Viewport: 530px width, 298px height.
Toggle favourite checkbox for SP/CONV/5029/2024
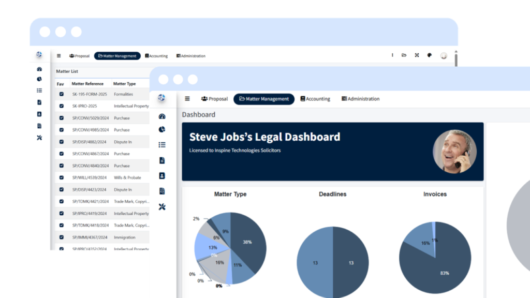pos(62,118)
